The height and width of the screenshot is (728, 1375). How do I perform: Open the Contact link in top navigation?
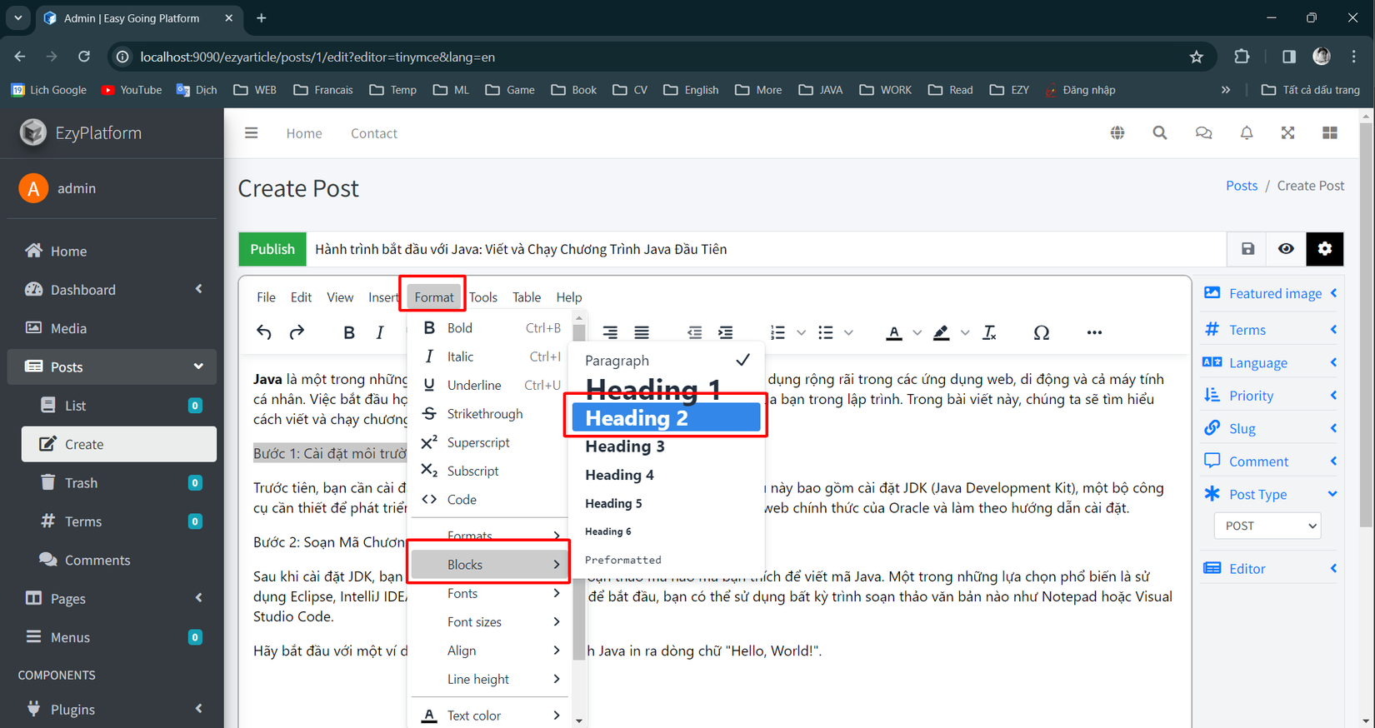click(374, 133)
